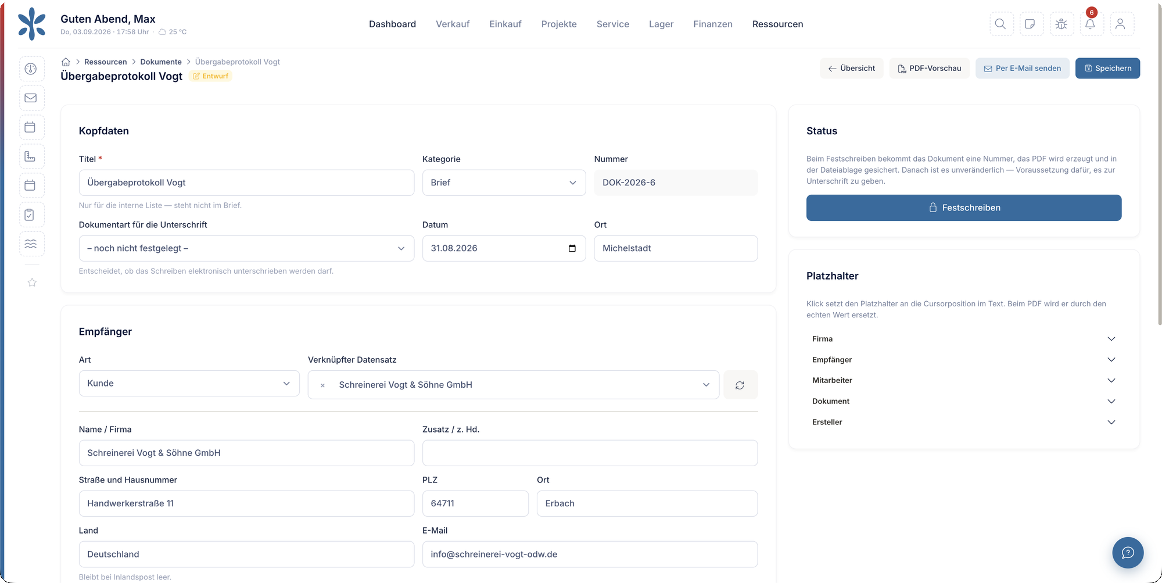Open the Ressourcen menu
This screenshot has height=583, width=1162.
[777, 24]
